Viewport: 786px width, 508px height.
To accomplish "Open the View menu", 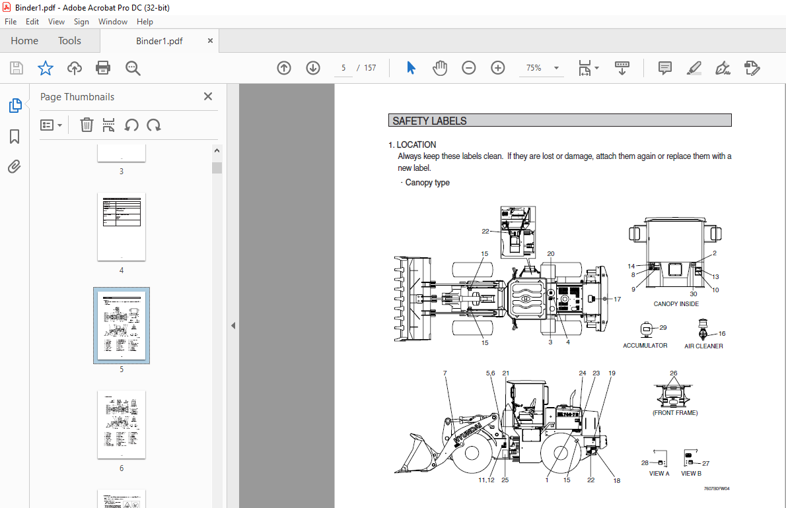I will (x=56, y=22).
